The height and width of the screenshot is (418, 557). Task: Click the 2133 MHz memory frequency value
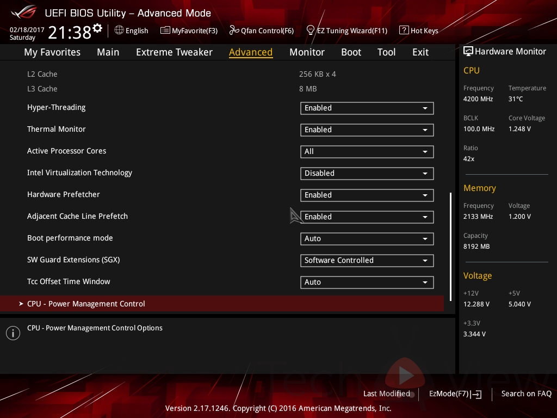(x=478, y=217)
